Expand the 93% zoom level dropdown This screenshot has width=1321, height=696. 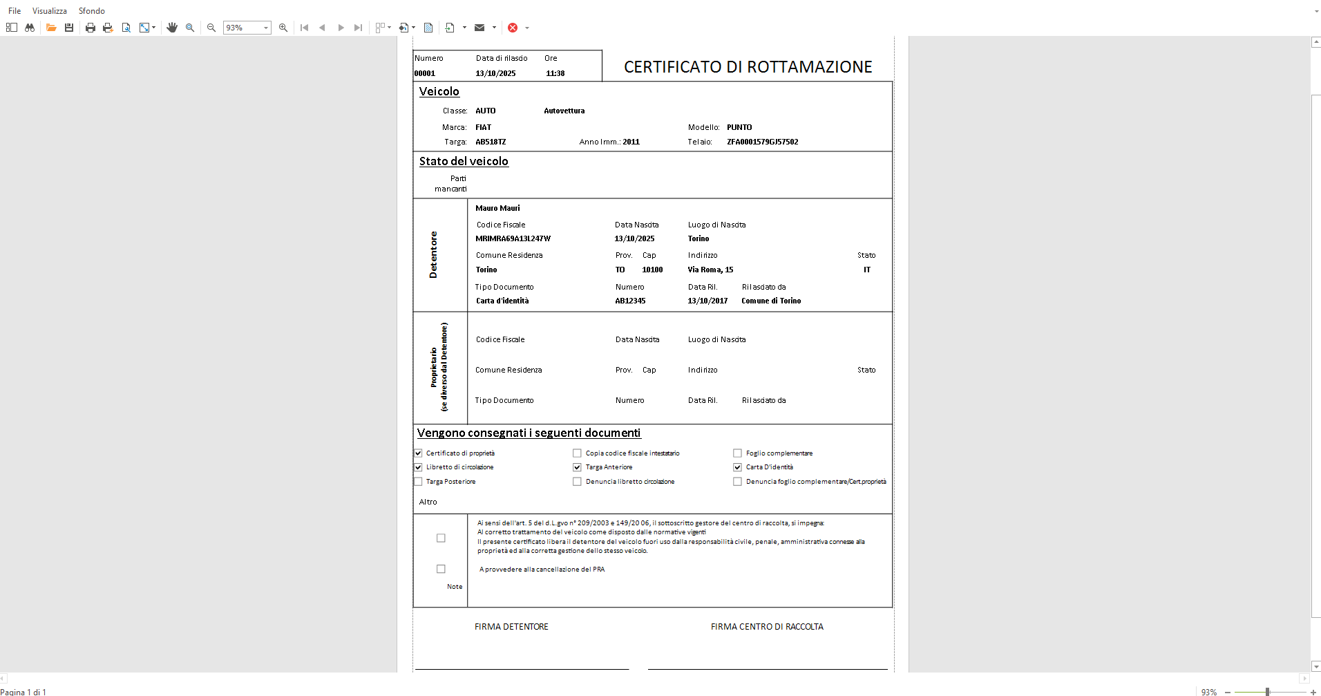click(265, 28)
